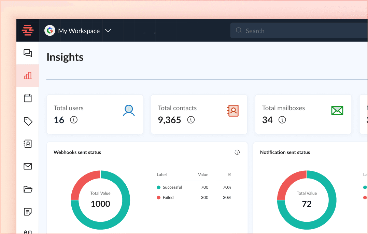
Task: Click the Search input field
Action: pos(299,31)
